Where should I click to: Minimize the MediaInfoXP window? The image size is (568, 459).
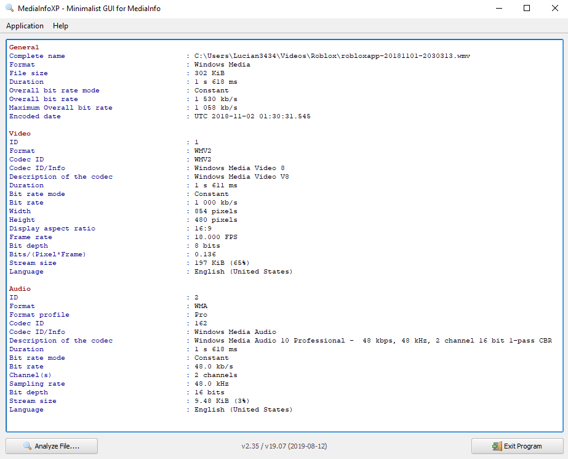click(499, 8)
